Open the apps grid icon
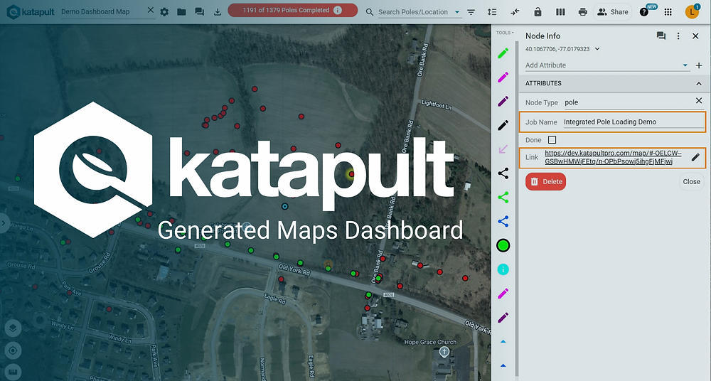 point(668,12)
